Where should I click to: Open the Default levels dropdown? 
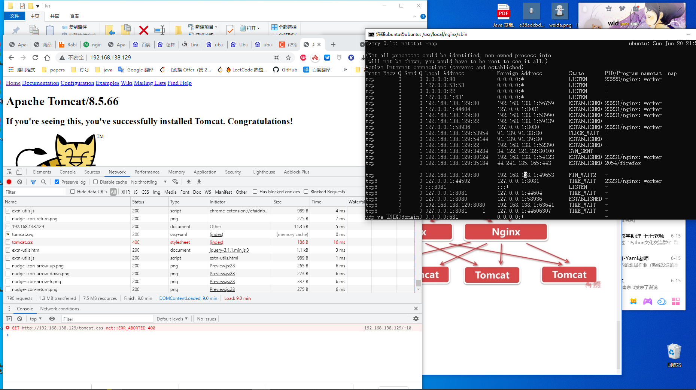pos(172,319)
